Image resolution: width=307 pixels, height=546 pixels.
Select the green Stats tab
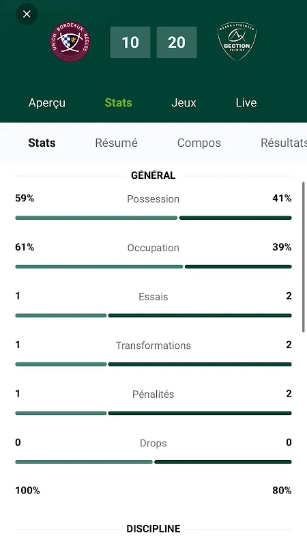[x=118, y=103]
